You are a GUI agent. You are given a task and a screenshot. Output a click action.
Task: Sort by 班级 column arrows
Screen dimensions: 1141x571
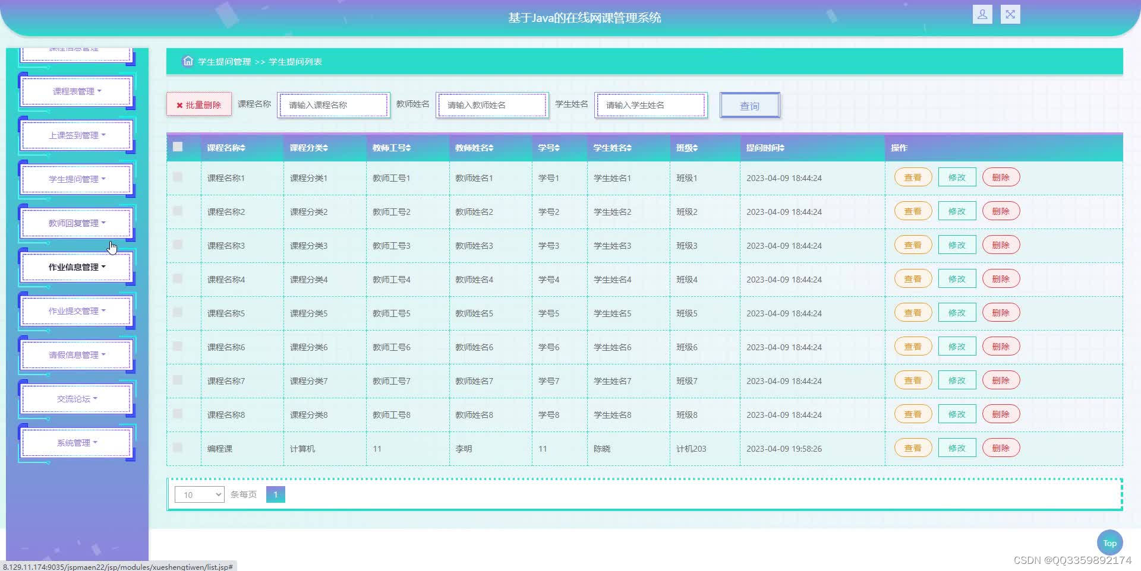695,148
